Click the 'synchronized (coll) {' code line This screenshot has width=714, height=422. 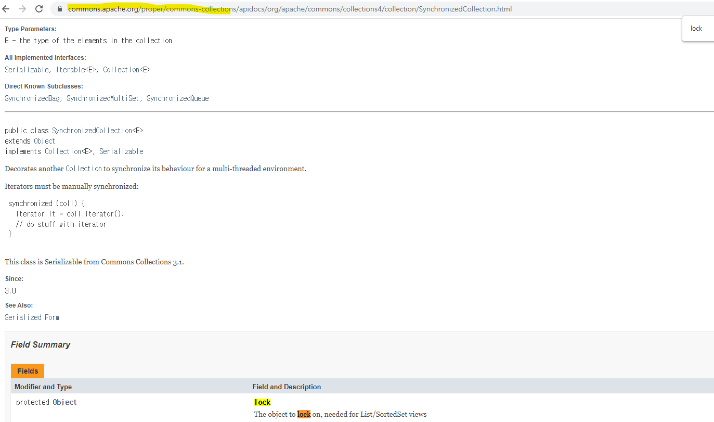[46, 203]
